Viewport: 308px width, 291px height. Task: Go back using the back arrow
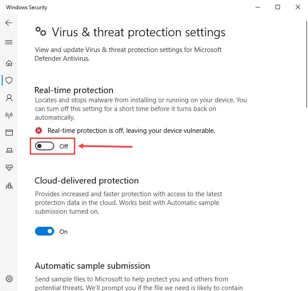click(9, 23)
